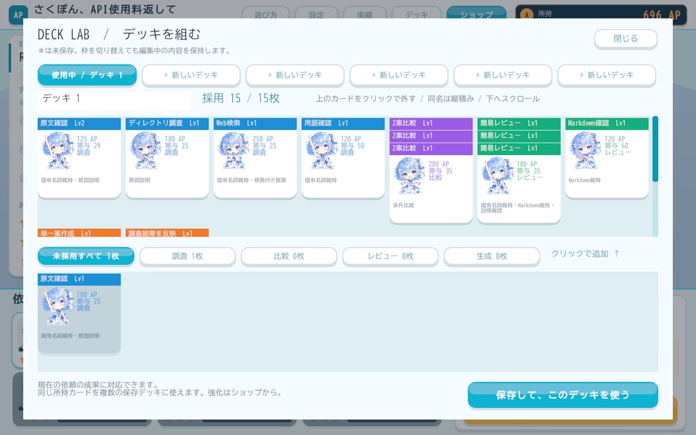696x435 pixels.
Task: Click 固有名詞維持・根拠付き推奨 tag text
Action: [251, 180]
